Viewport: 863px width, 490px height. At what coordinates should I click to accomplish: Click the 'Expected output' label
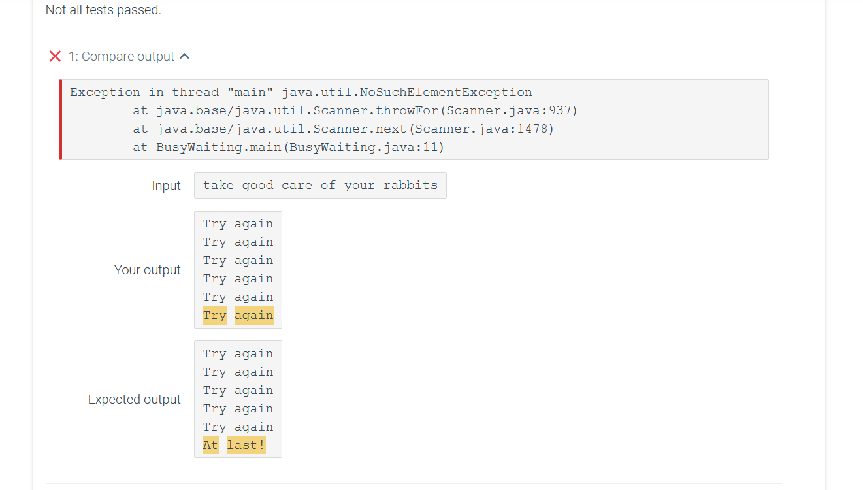135,399
